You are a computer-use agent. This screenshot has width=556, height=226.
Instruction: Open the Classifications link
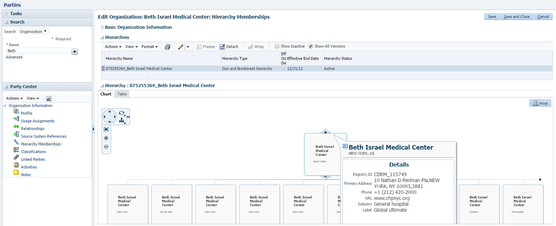click(x=33, y=152)
